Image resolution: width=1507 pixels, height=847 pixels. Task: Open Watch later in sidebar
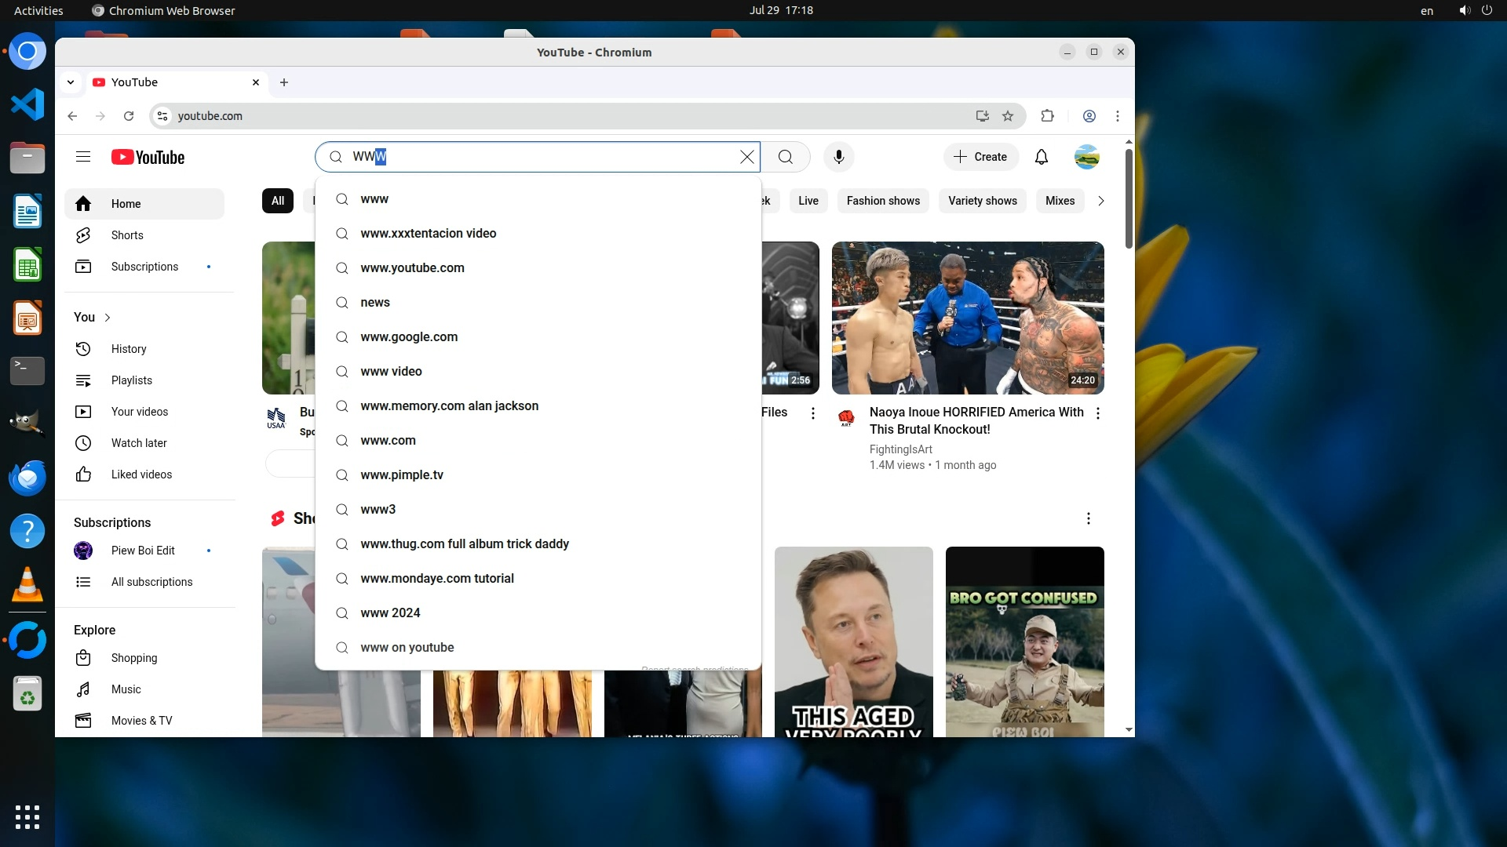(x=138, y=443)
